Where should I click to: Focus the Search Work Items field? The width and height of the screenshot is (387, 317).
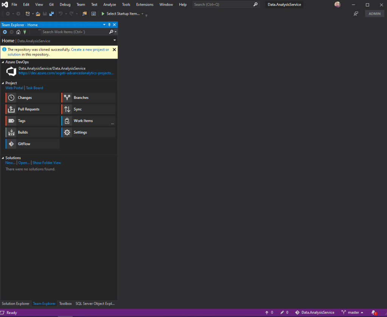pos(75,32)
